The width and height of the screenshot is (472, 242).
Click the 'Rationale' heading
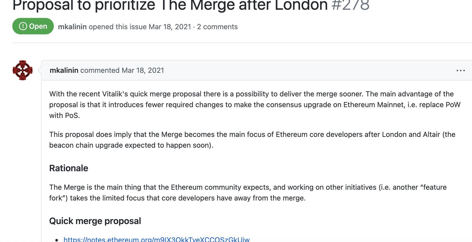pyautogui.click(x=69, y=168)
